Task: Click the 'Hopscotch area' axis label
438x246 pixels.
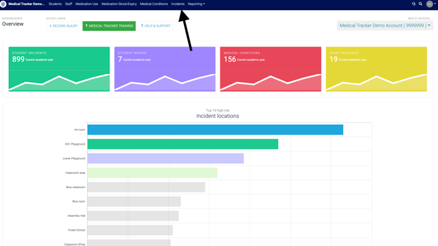Action: coord(75,173)
